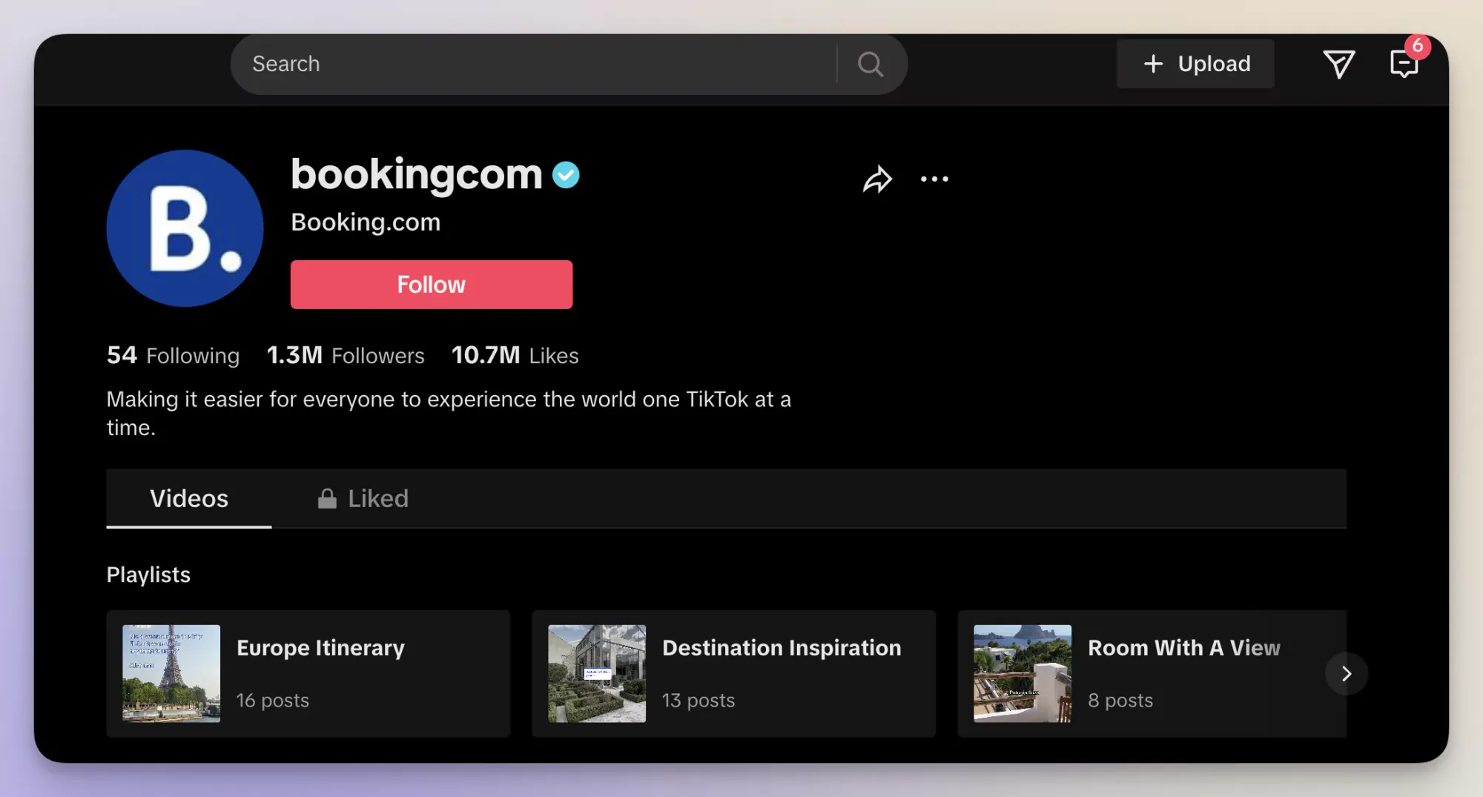This screenshot has width=1483, height=797.
Task: Focus the Search input field
Action: pyautogui.click(x=534, y=65)
